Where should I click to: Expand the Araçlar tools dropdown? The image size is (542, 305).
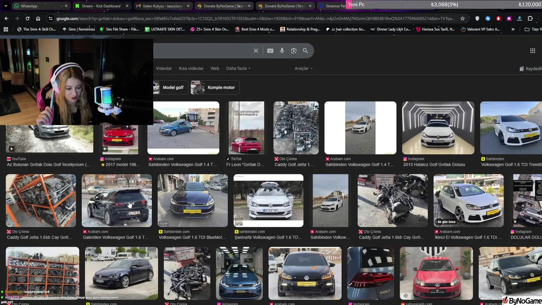pyautogui.click(x=304, y=68)
